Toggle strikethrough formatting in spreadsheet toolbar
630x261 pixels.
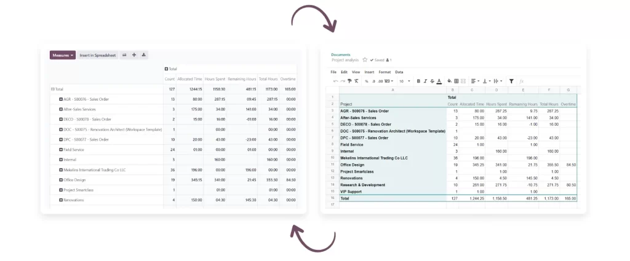(x=432, y=81)
